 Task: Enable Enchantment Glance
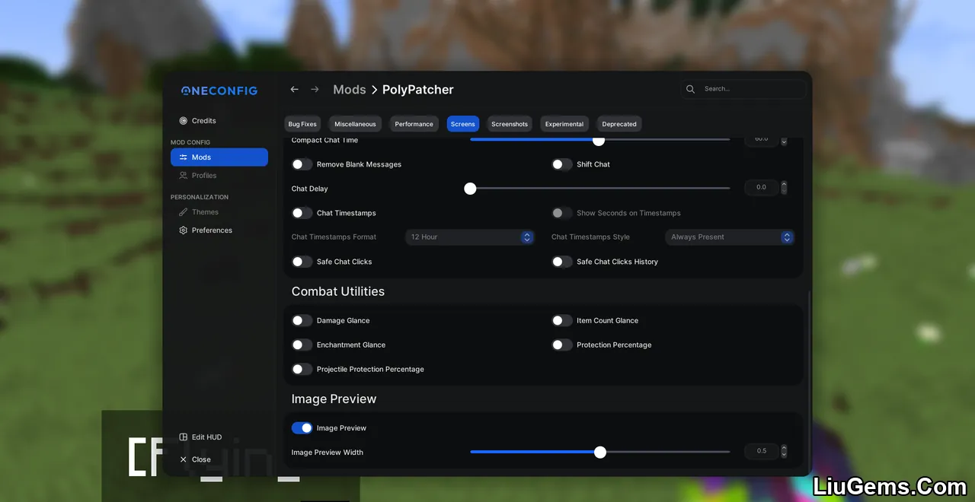[x=302, y=345]
